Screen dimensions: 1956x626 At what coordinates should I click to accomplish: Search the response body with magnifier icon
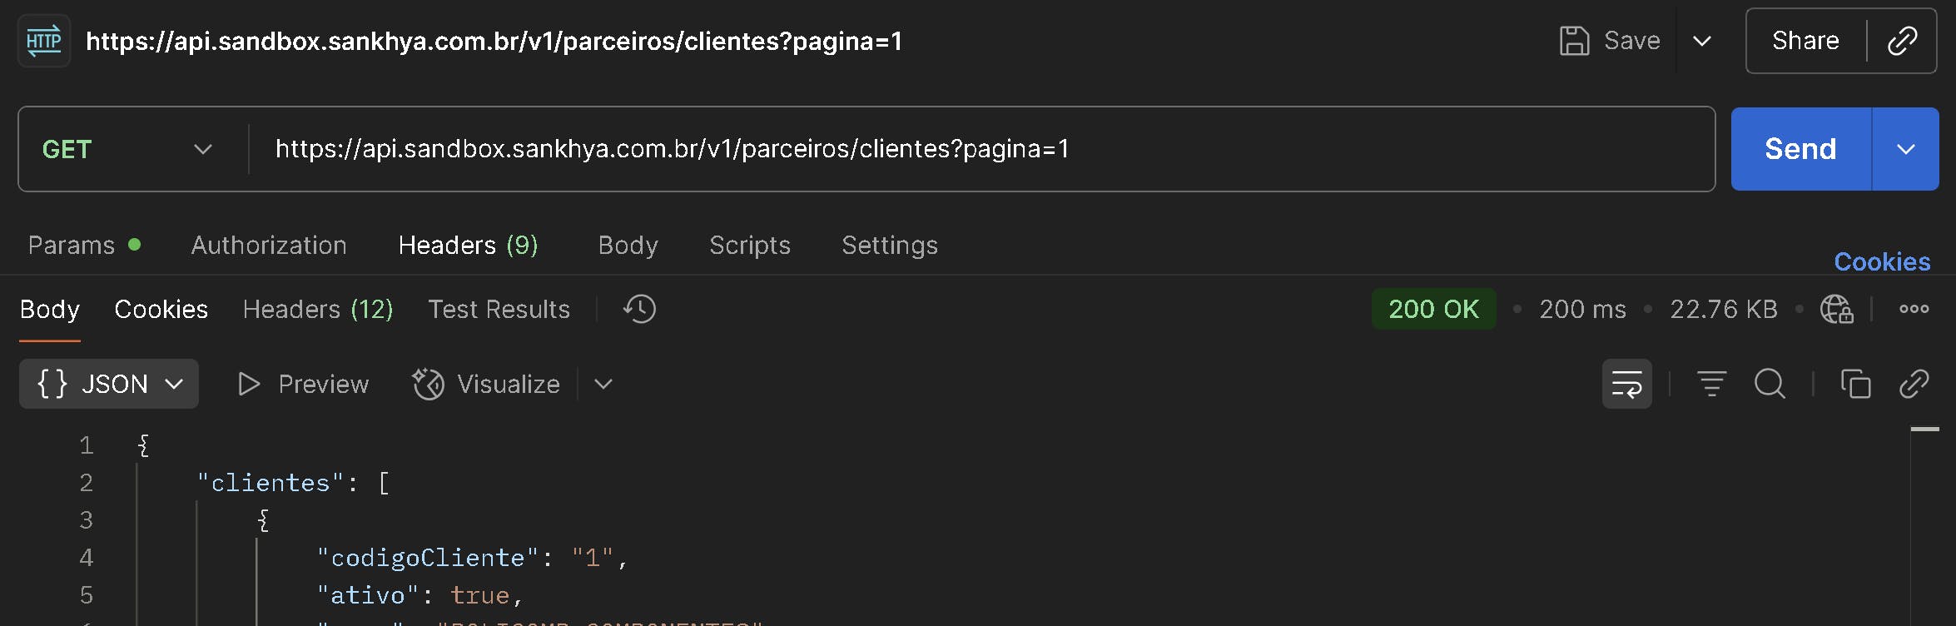[1770, 384]
